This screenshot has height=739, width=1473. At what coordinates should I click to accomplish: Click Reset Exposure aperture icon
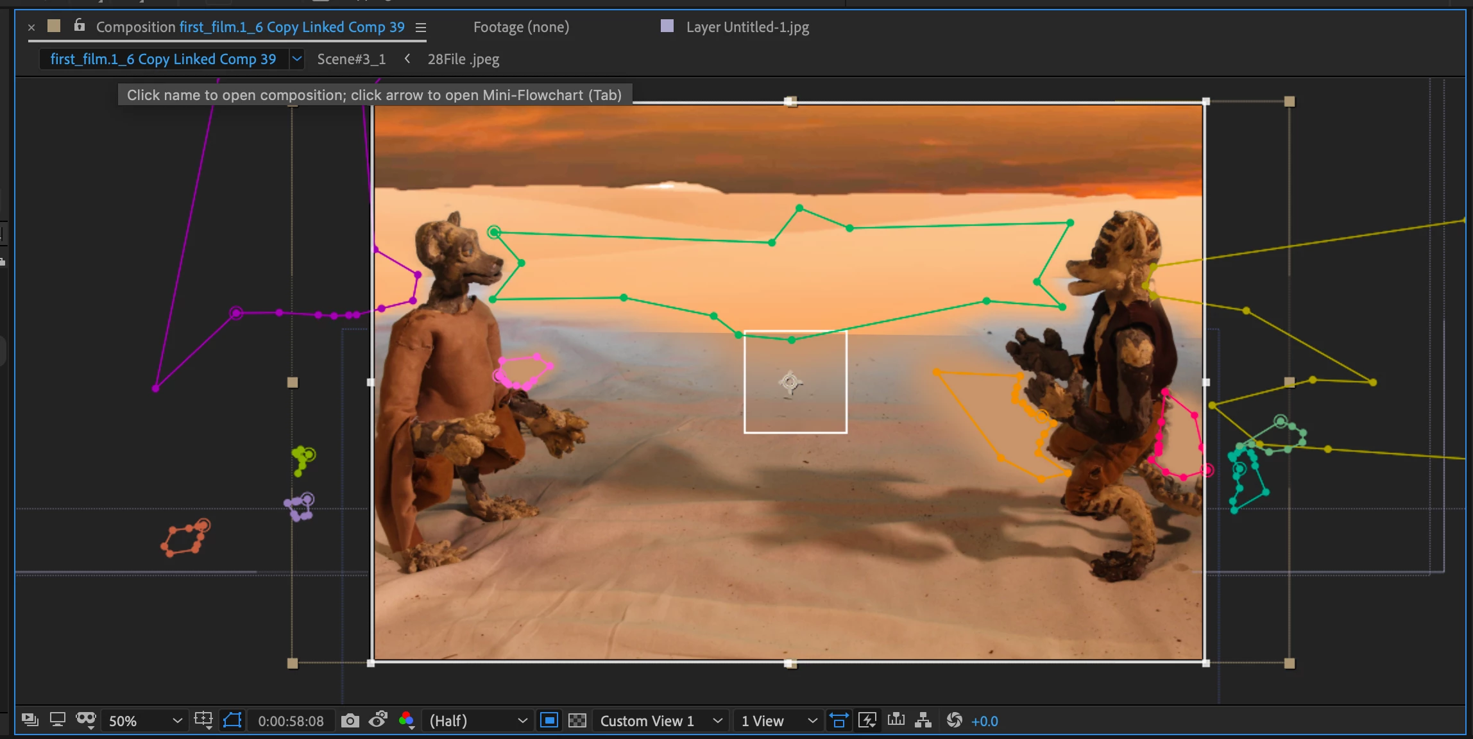click(954, 720)
